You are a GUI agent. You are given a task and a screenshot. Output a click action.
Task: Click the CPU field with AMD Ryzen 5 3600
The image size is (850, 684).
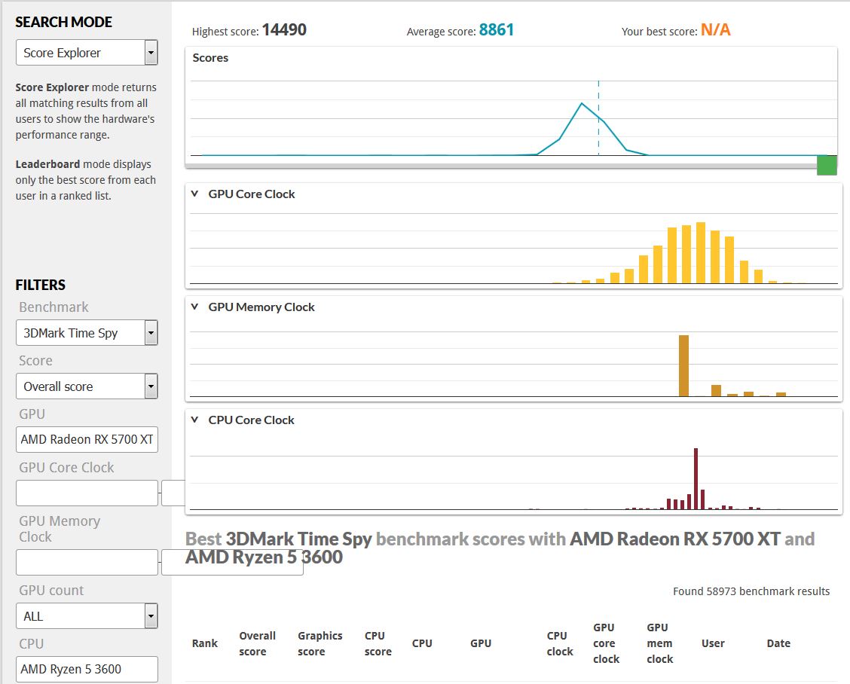87,670
